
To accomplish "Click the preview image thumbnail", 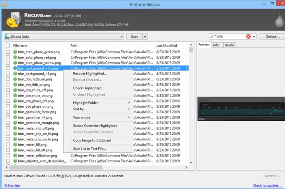I will click(240, 109).
